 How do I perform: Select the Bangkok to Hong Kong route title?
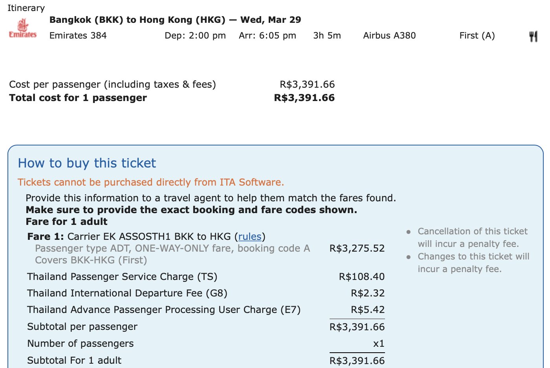[x=175, y=20]
